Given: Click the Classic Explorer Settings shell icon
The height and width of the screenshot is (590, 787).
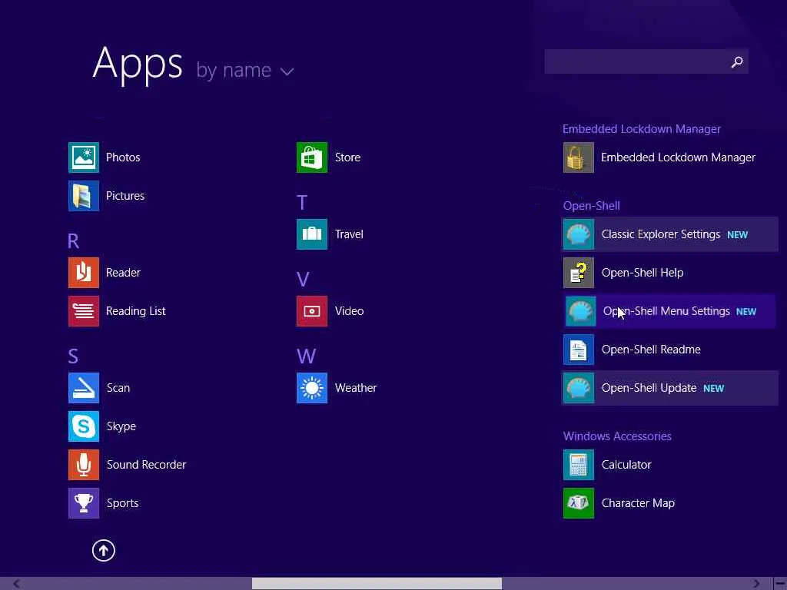Looking at the screenshot, I should point(578,234).
